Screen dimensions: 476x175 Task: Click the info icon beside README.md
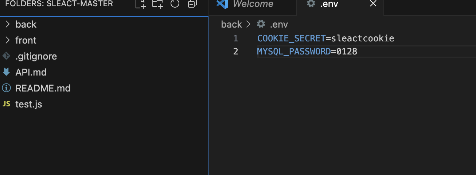coord(6,88)
